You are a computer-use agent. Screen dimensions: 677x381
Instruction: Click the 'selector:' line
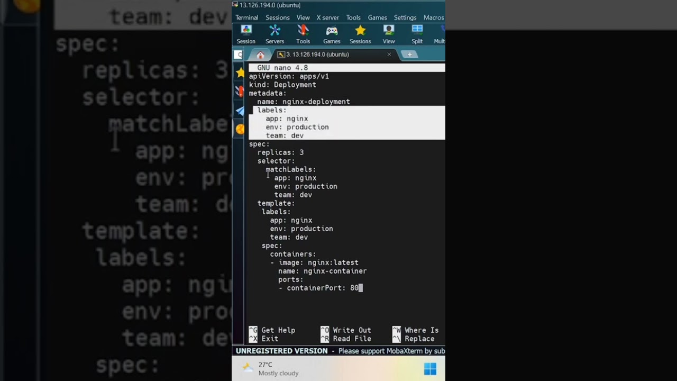click(x=276, y=161)
